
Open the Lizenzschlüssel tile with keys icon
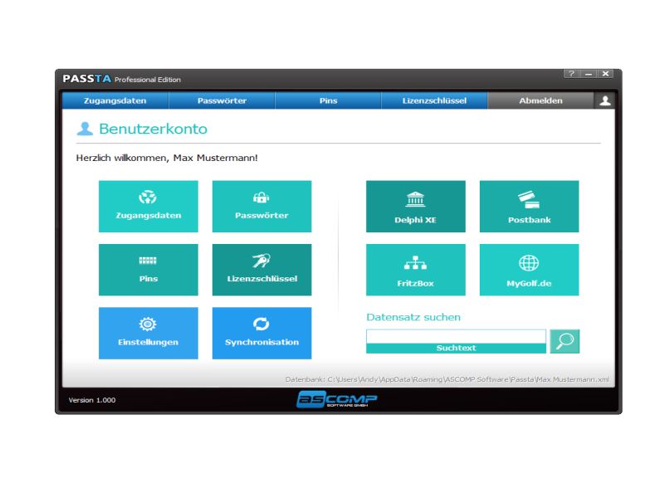tap(261, 270)
